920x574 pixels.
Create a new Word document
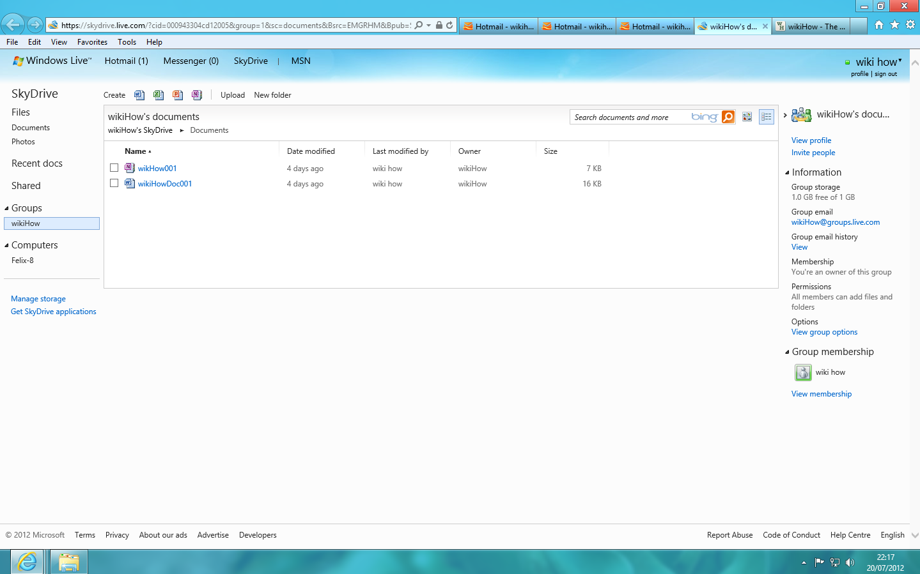point(139,95)
